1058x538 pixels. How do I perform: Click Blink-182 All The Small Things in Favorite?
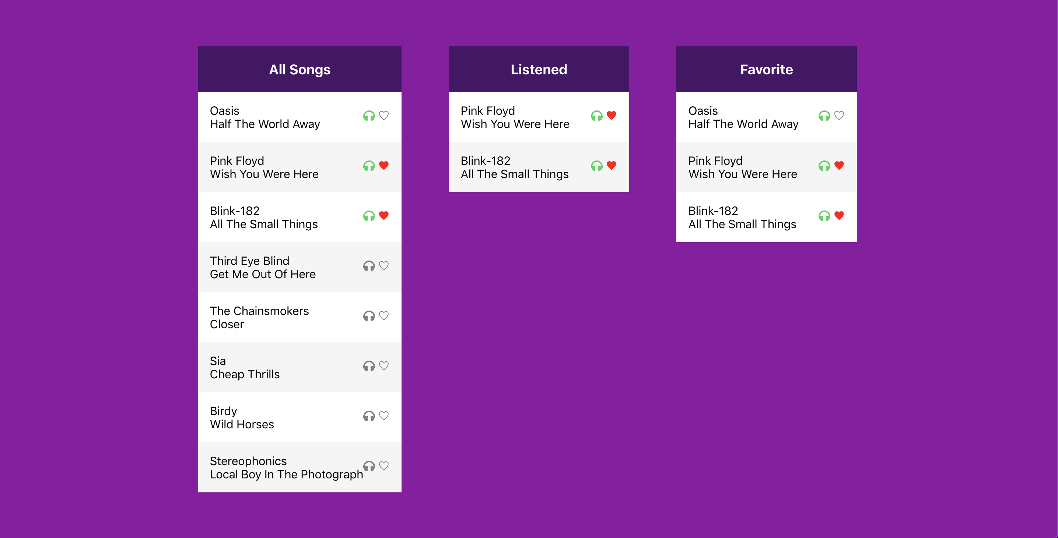tap(742, 217)
